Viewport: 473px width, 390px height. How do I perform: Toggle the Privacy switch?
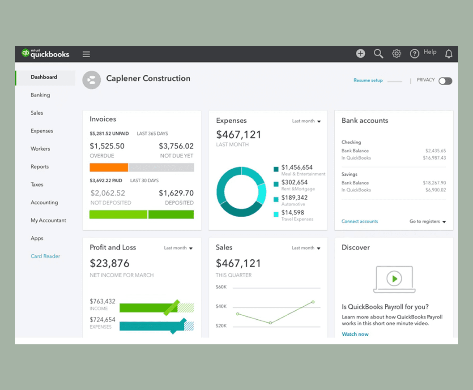pos(445,81)
